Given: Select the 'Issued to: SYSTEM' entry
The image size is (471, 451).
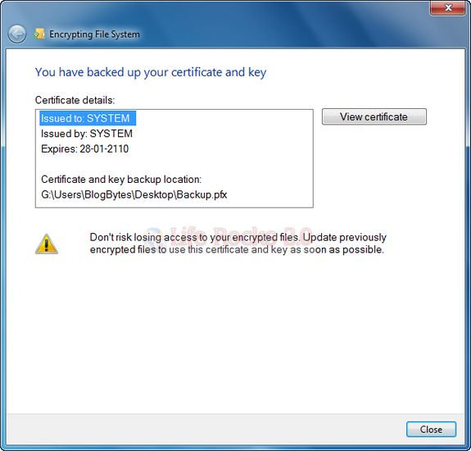Looking at the screenshot, I should pos(88,118).
